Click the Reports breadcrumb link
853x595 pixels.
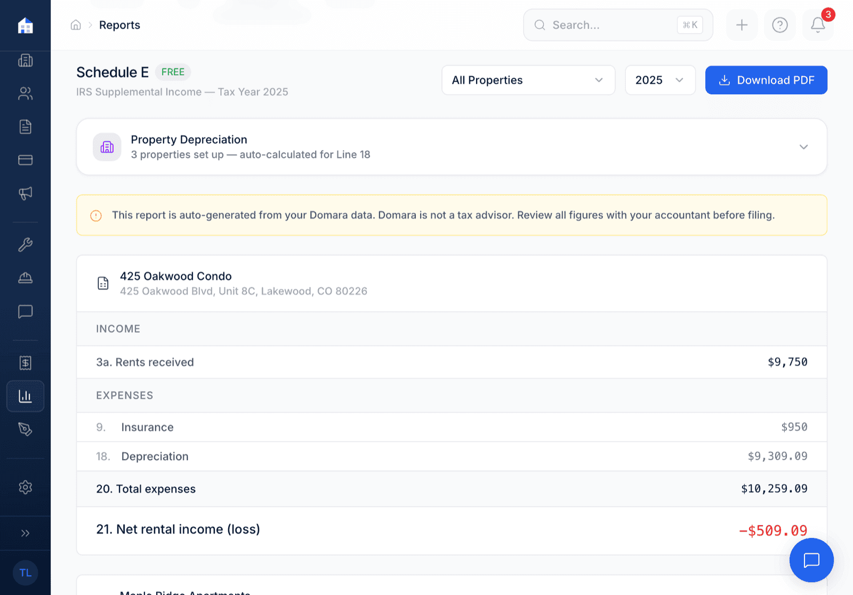click(119, 25)
